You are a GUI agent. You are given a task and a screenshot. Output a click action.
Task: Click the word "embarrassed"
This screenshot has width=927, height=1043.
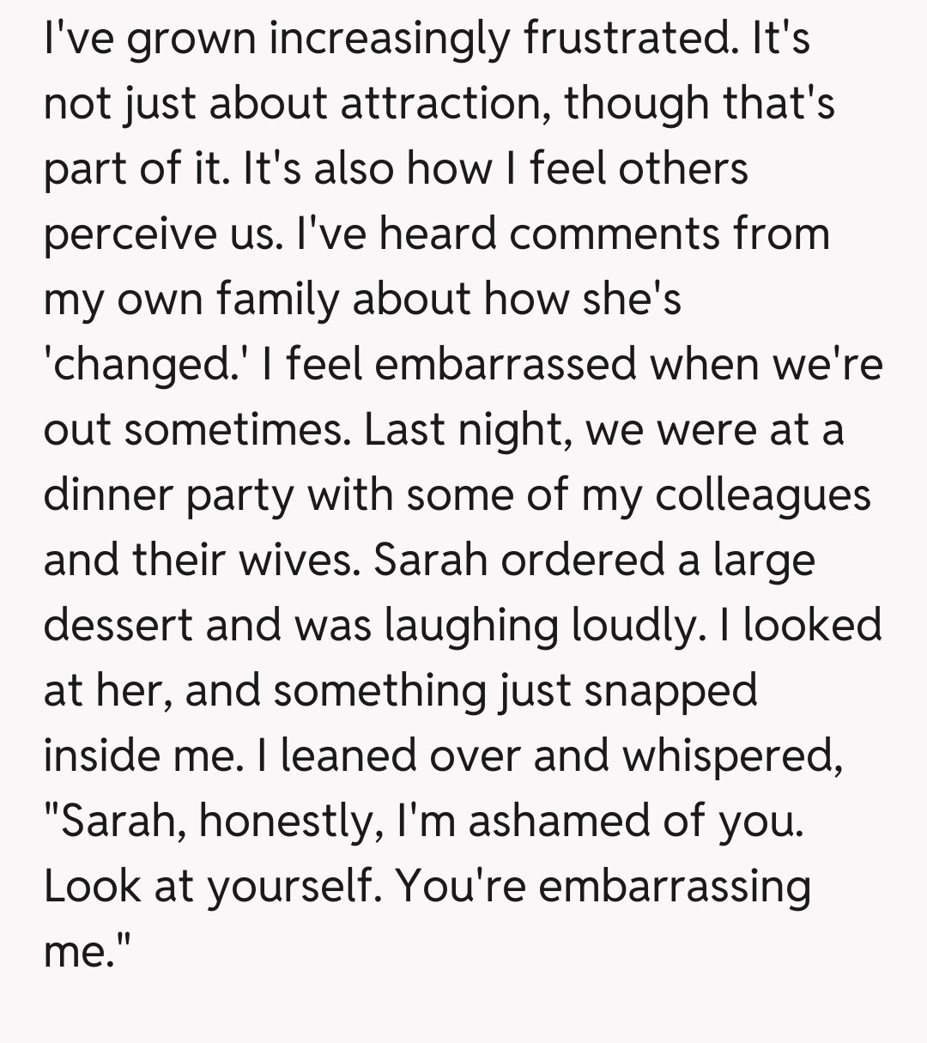click(506, 364)
